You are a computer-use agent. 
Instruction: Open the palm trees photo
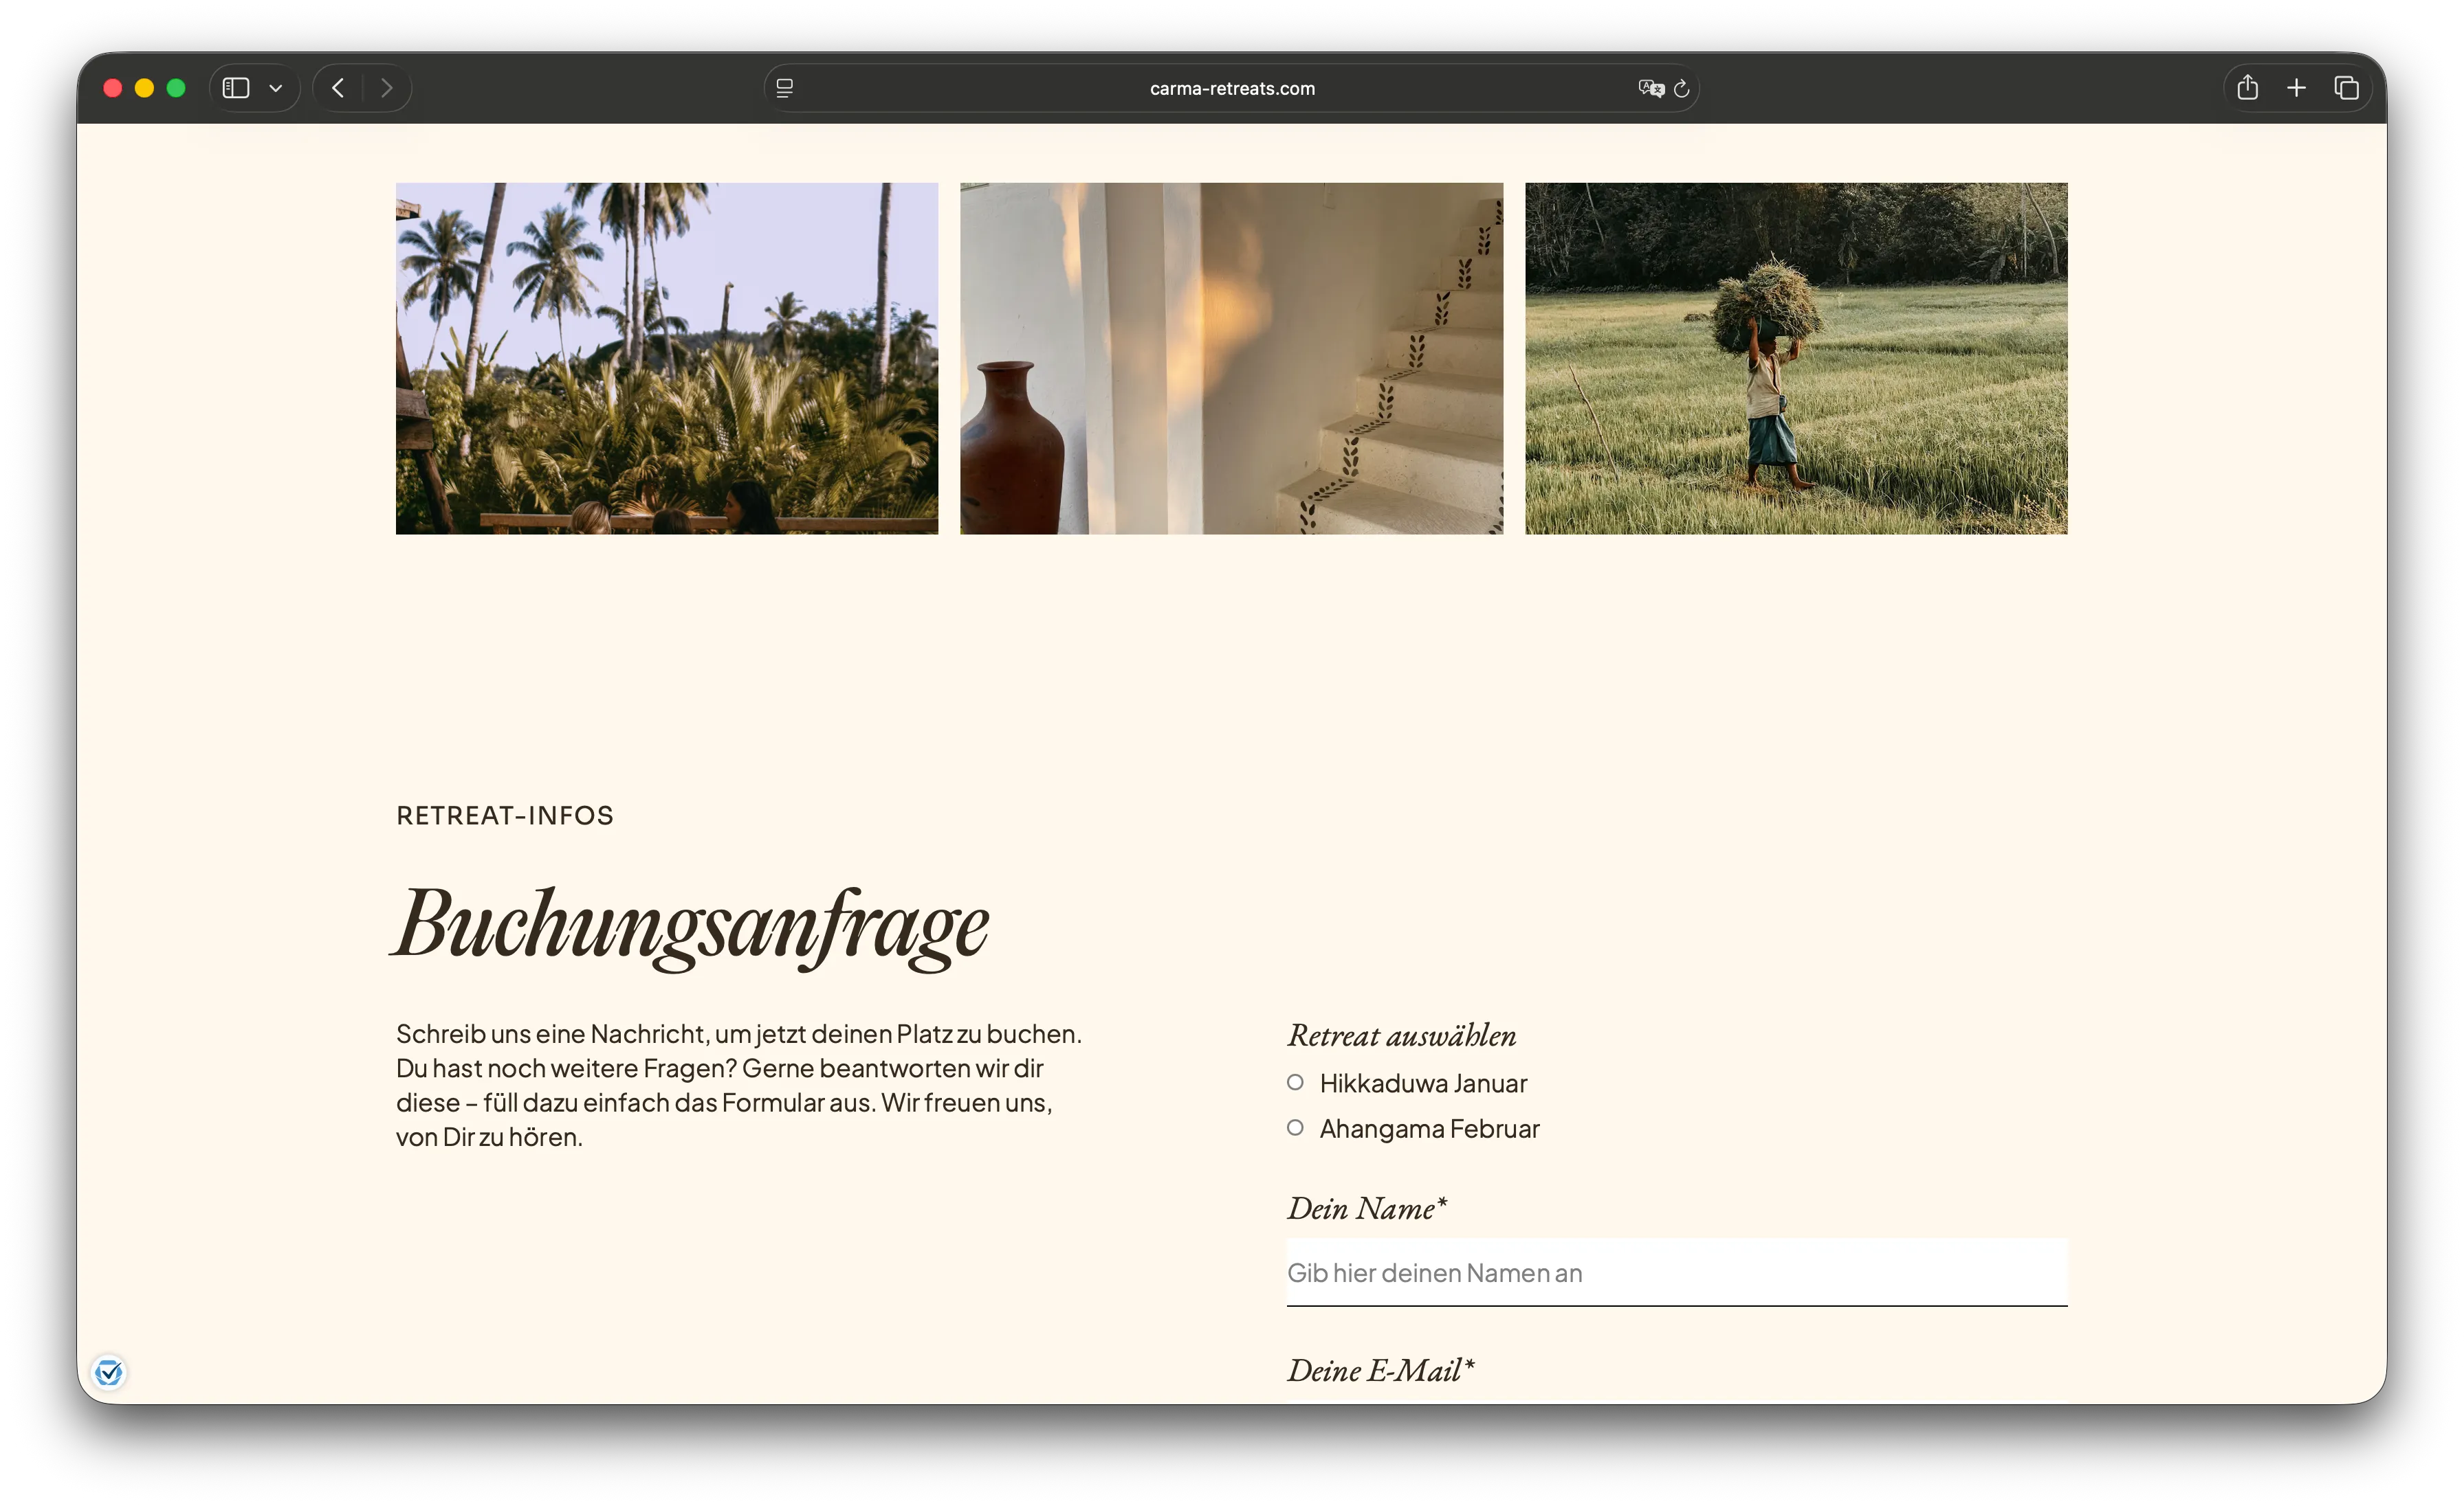click(666, 358)
